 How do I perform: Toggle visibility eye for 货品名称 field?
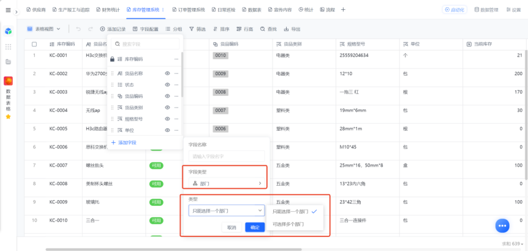point(167,73)
